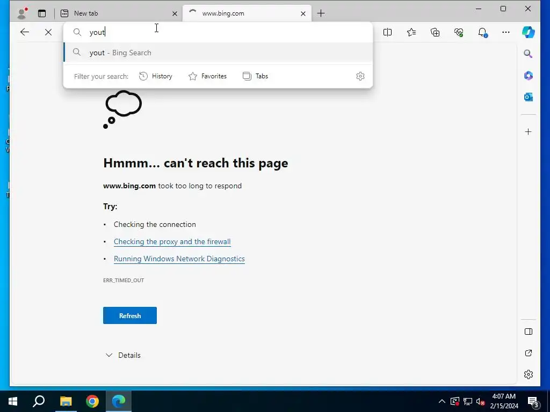Open File Explorer from the taskbar
Image resolution: width=550 pixels, height=412 pixels.
click(66, 401)
